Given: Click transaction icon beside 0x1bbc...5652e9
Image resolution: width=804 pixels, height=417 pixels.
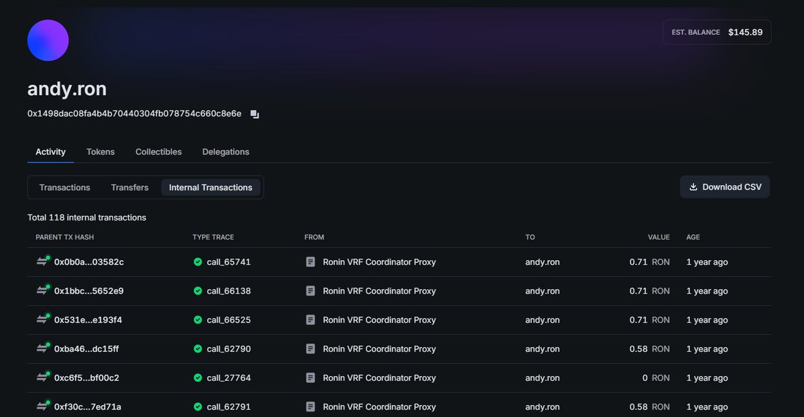Looking at the screenshot, I should click(x=44, y=290).
